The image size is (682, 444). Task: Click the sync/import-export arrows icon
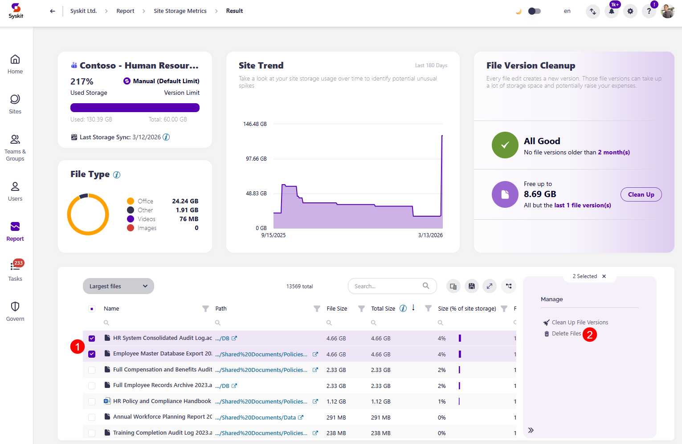pos(593,11)
